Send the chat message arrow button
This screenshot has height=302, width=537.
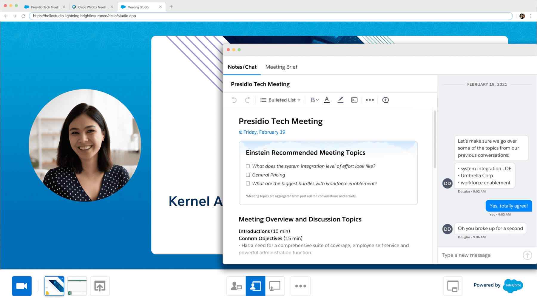pos(527,255)
